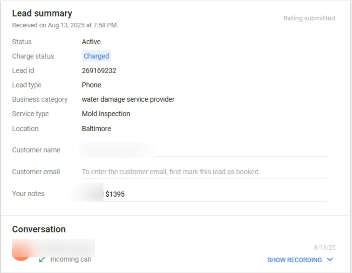Screen dimensions: 352x273
Task: Click the Customer email input field
Action: [x=204, y=172]
